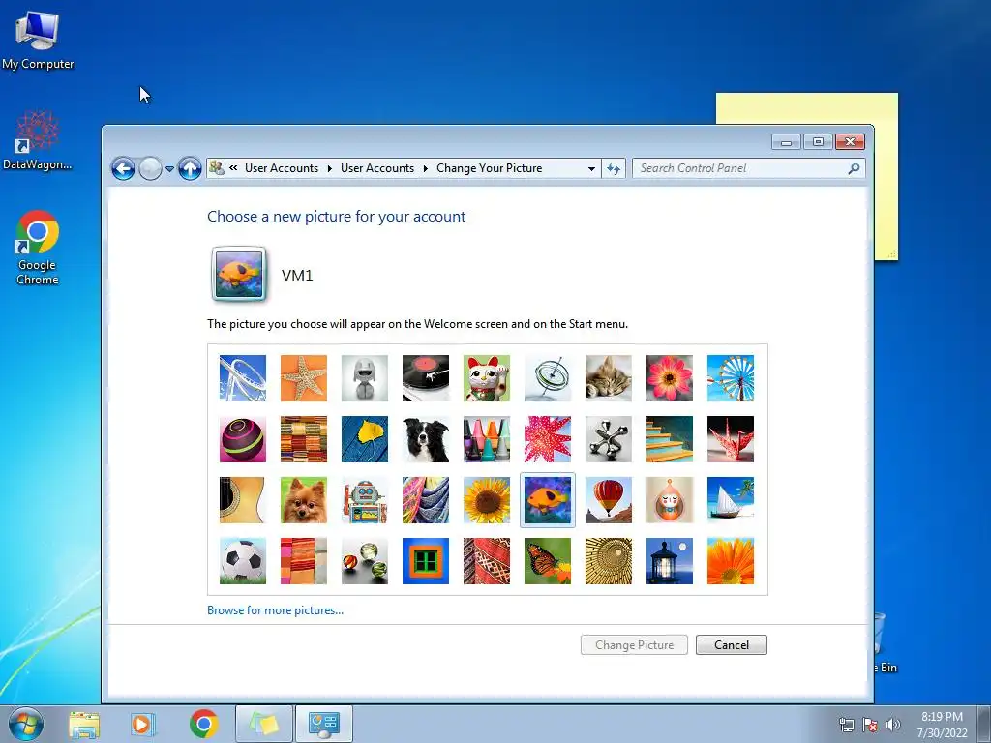Viewport: 991px width, 743px height.
Task: Select the acoustic guitar picture
Action: tap(243, 500)
